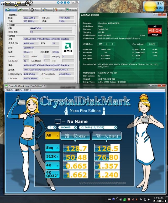
Task: Open the HW Monitor tab
Action: tap(72, 10)
